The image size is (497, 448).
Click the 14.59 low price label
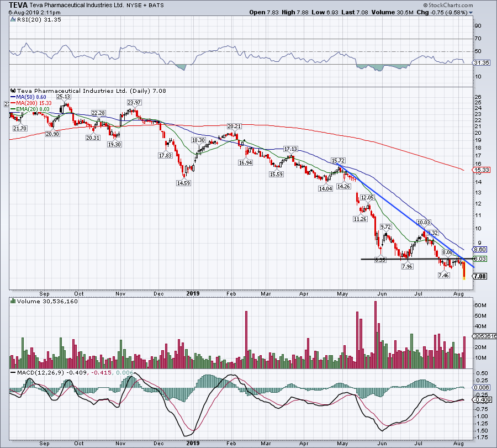(183, 183)
